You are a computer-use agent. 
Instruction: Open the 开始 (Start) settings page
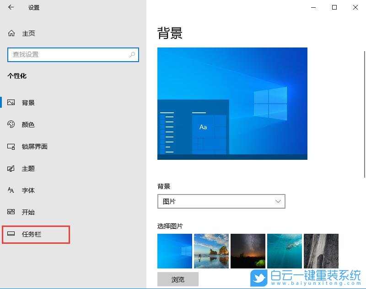coord(28,212)
